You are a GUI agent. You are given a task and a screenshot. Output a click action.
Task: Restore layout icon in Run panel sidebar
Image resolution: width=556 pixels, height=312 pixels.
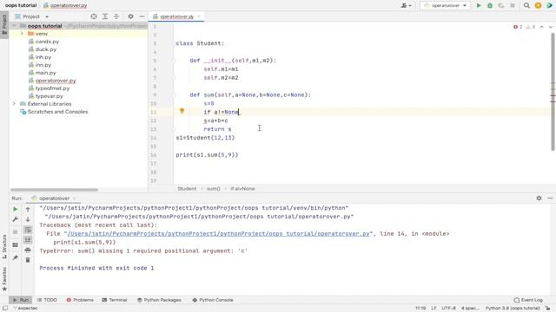[x=16, y=244]
